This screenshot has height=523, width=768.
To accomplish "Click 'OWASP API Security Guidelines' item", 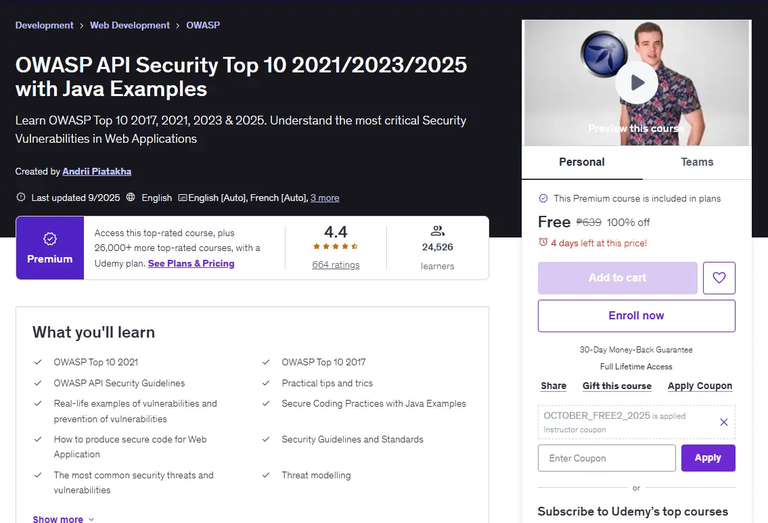I will coord(119,383).
